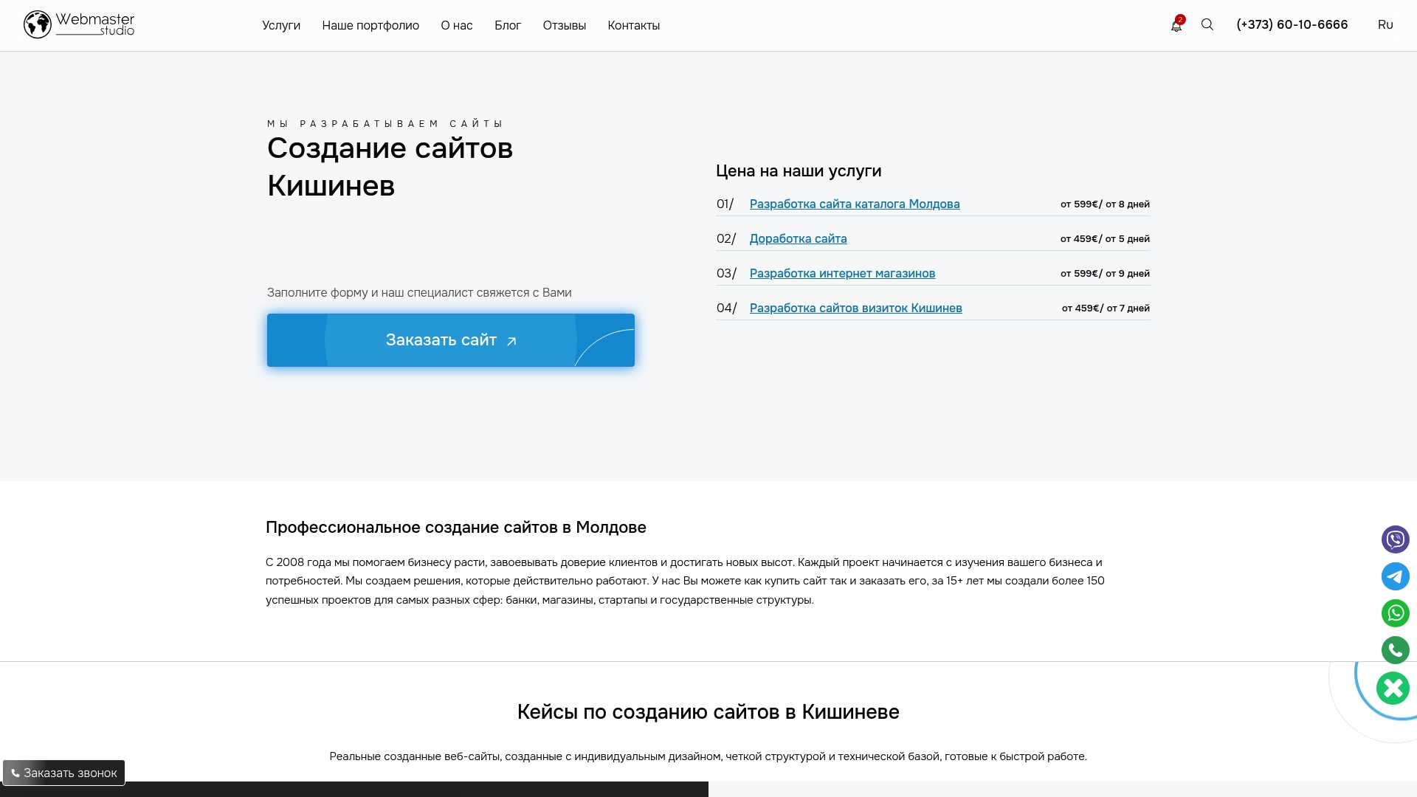The width and height of the screenshot is (1417, 797).
Task: Click the phone call icon in sidebar
Action: 1395,650
